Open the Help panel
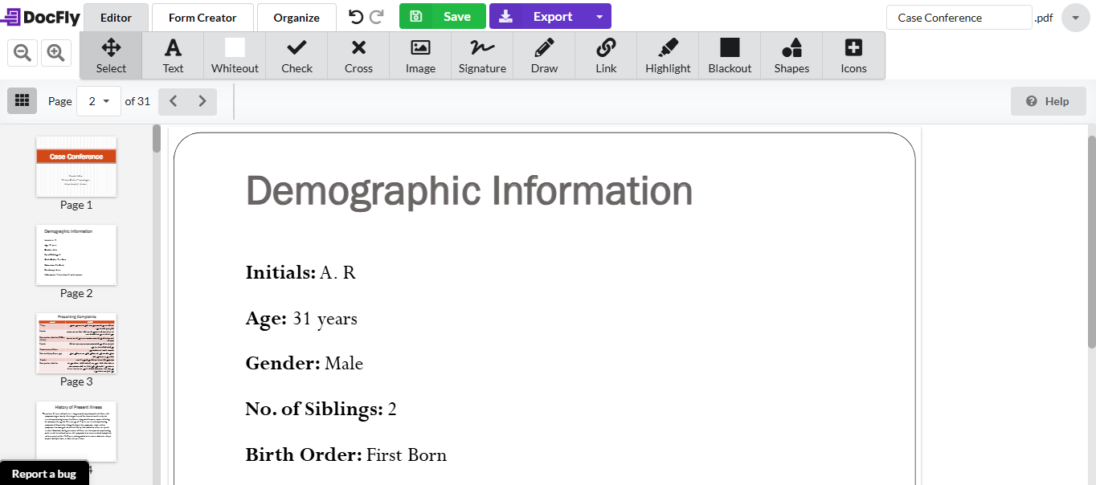The image size is (1096, 485). pos(1048,101)
